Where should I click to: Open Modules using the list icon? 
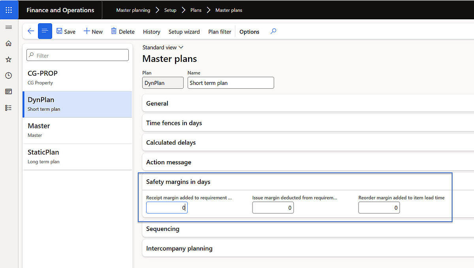coord(9,107)
